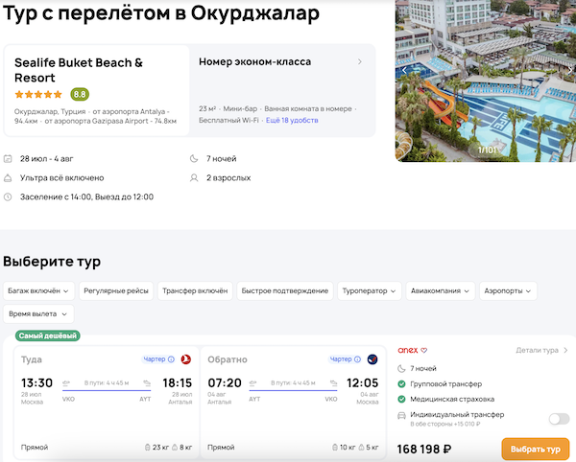Screen dimensions: 576x462
Task: Click the car icon for Индивидуальный трансфер
Action: click(x=401, y=418)
